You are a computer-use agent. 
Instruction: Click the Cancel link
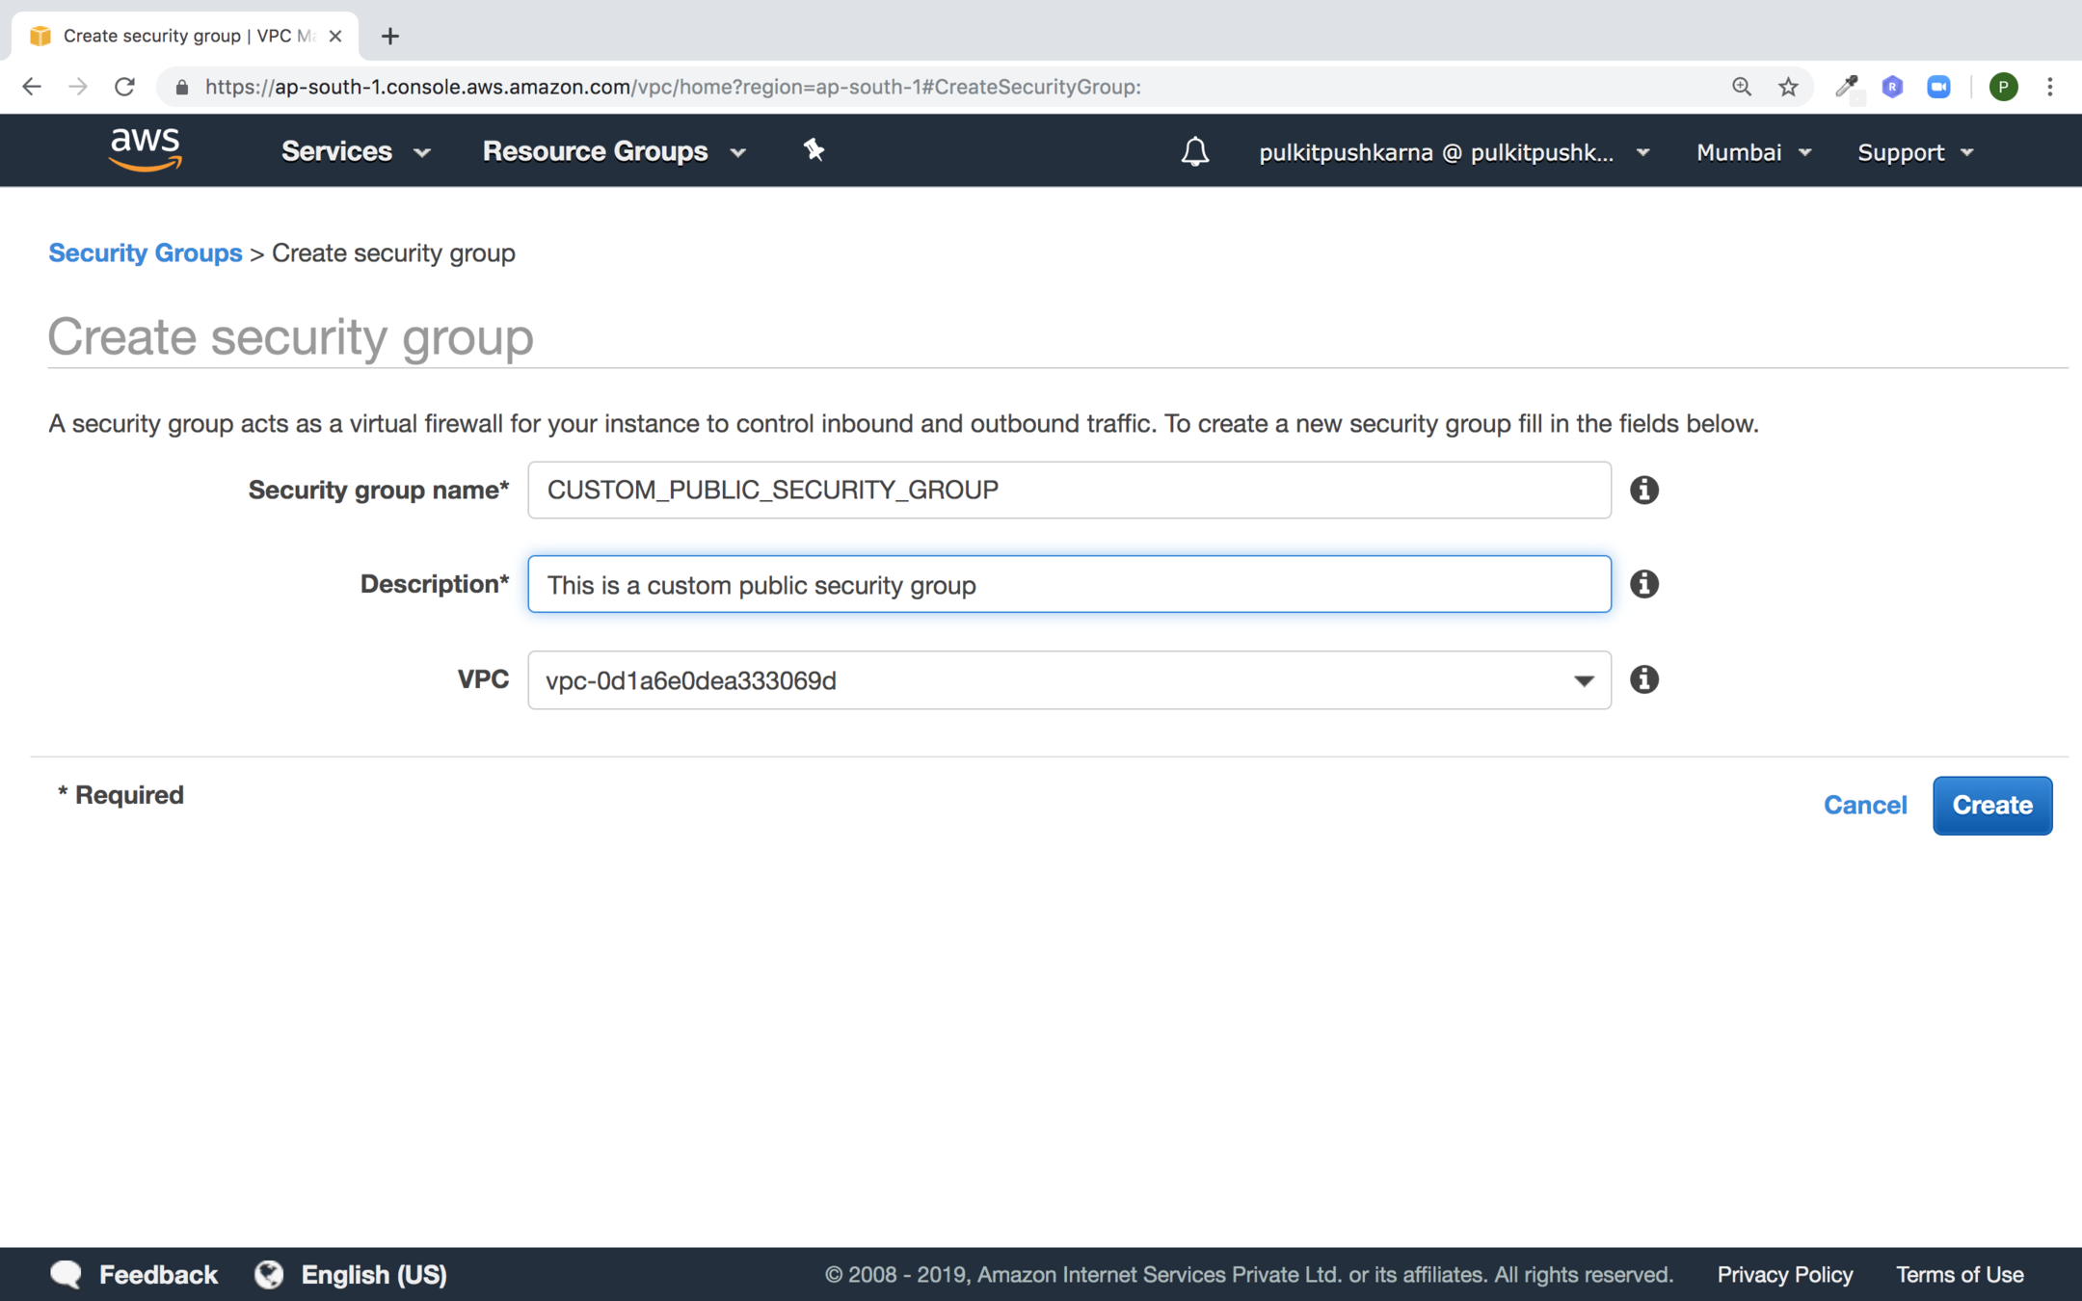[1864, 805]
